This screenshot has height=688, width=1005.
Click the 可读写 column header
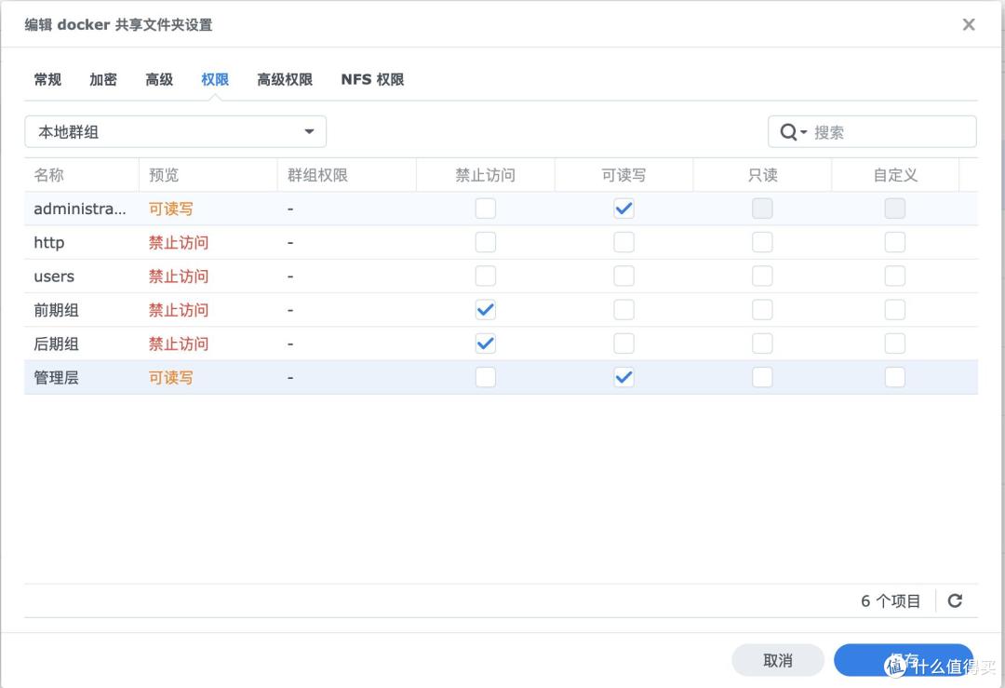pos(623,175)
